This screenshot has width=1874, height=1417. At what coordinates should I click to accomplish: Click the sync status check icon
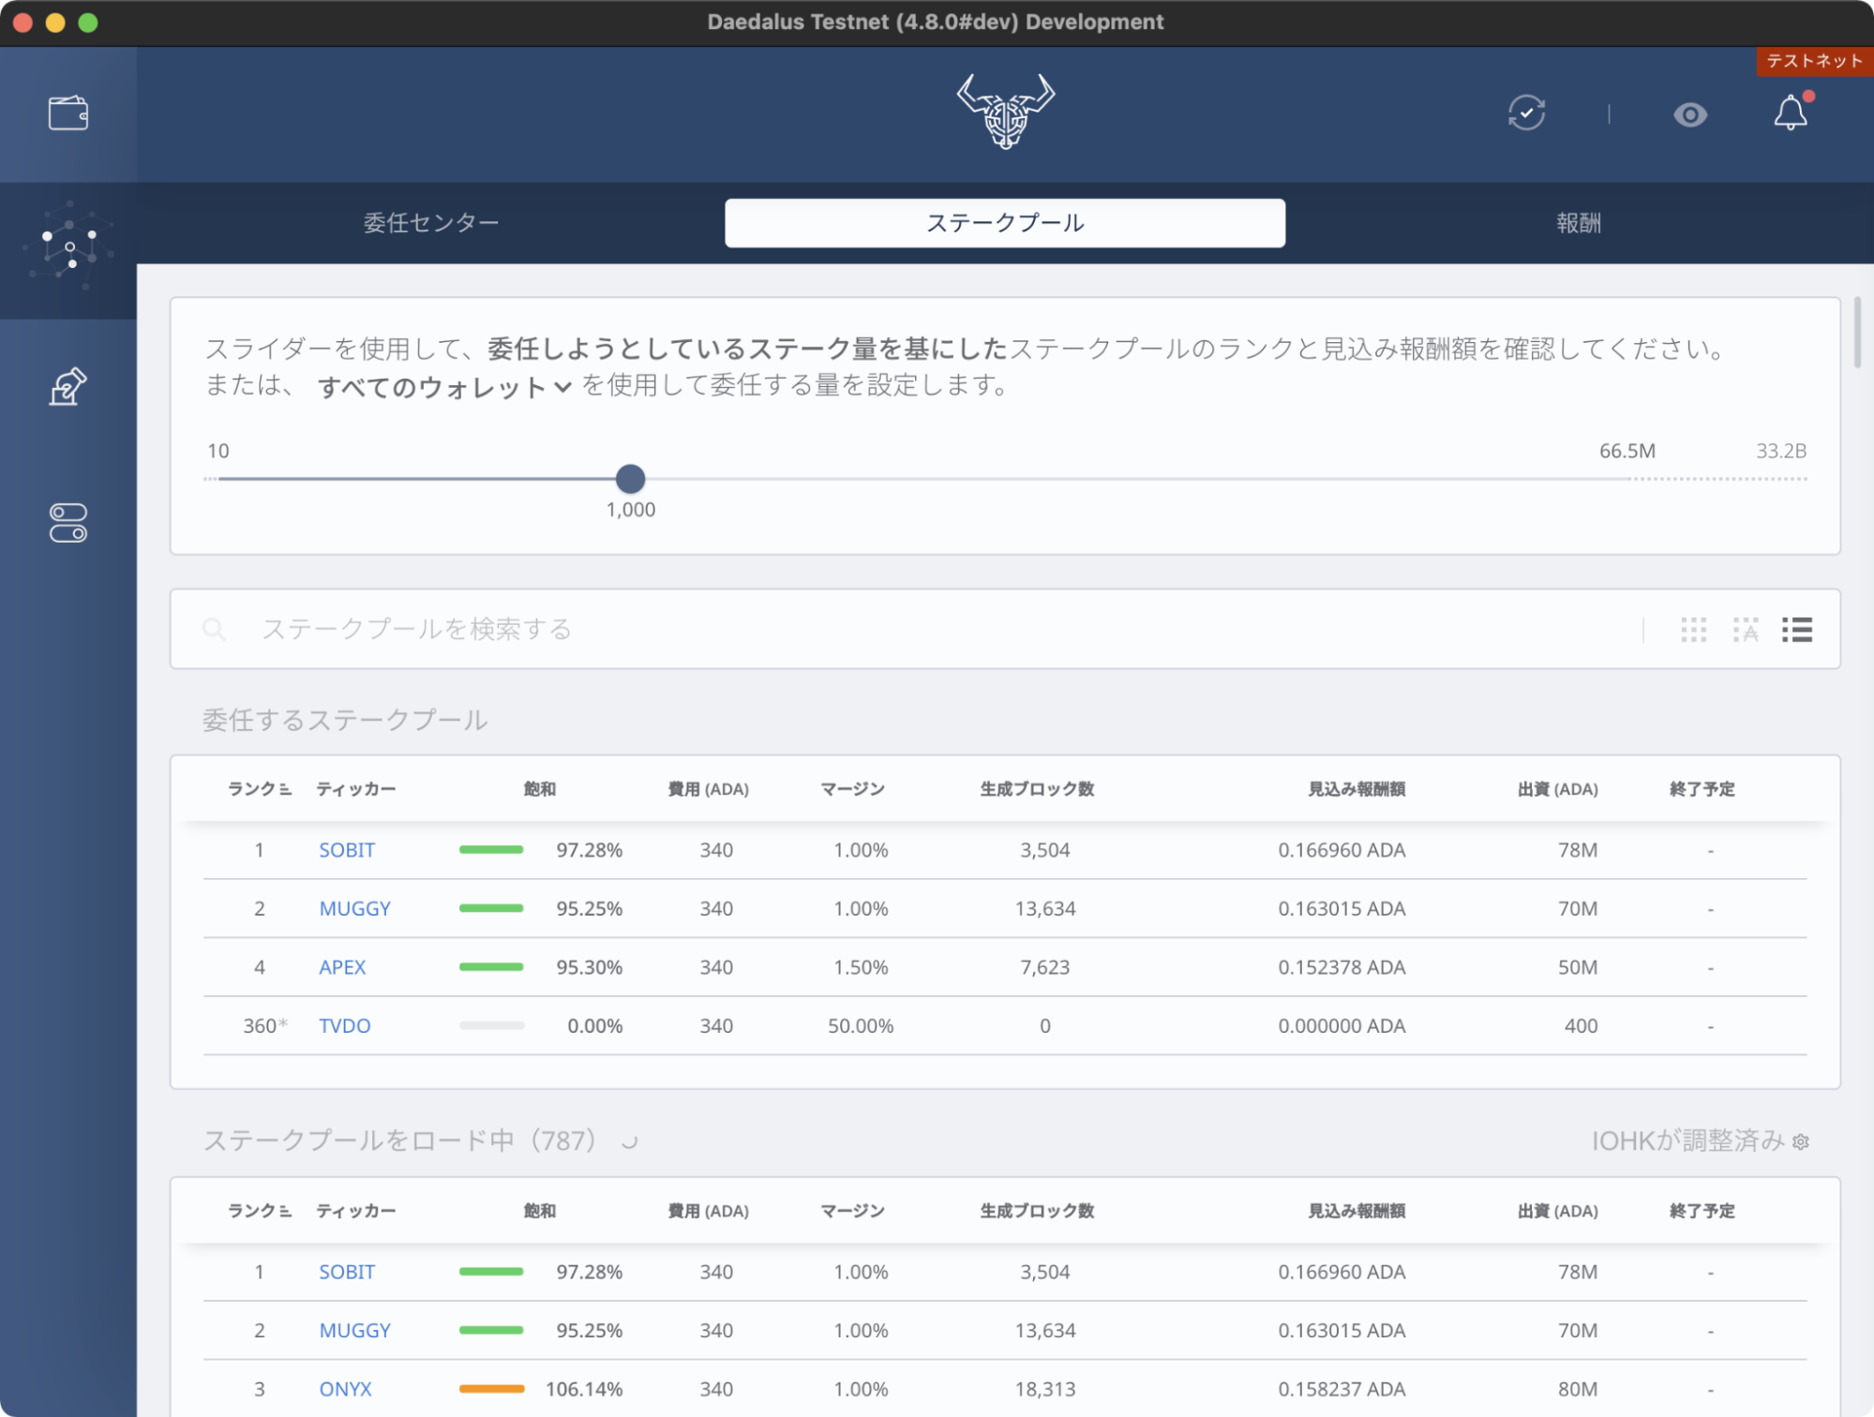coord(1526,113)
